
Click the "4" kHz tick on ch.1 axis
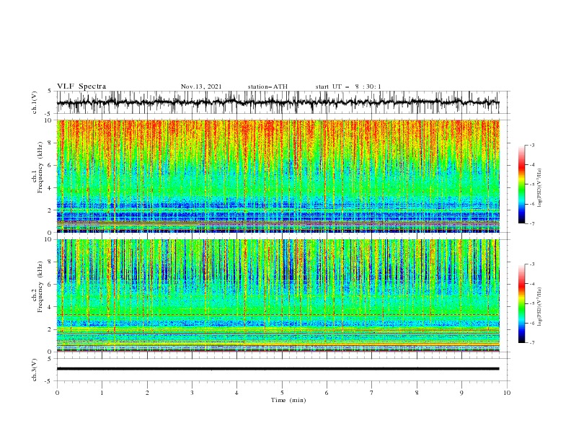50,188
